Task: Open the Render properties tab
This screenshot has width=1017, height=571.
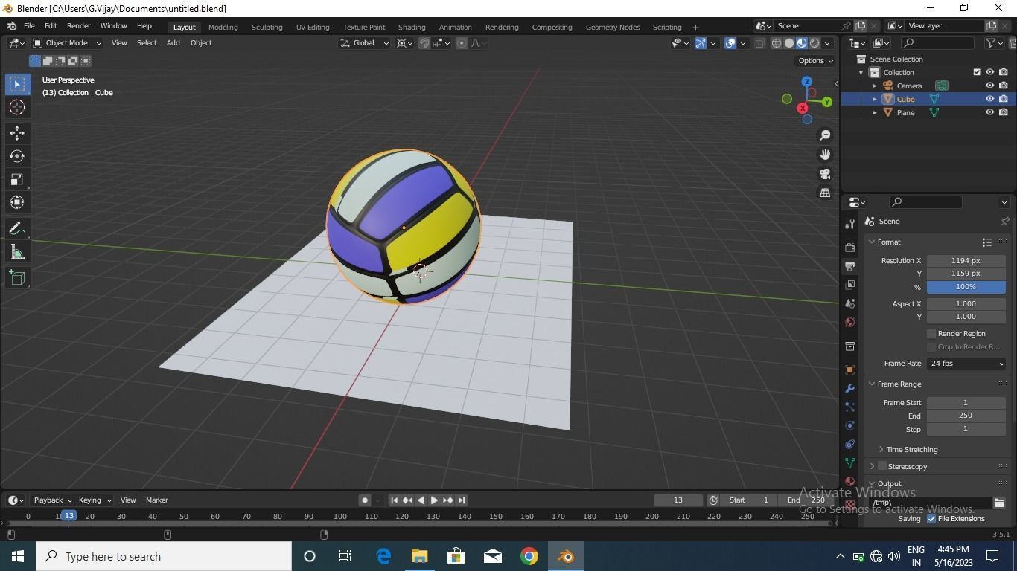Action: pos(849,247)
